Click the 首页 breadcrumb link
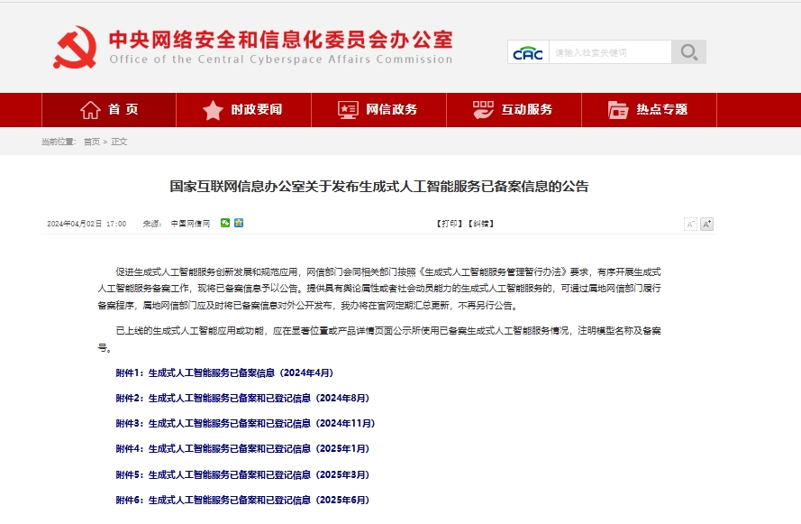The image size is (801, 524). click(x=92, y=142)
